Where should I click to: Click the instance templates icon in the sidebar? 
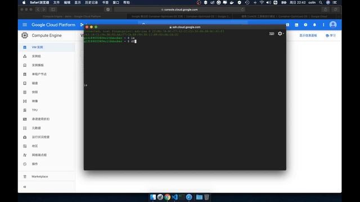point(25,65)
